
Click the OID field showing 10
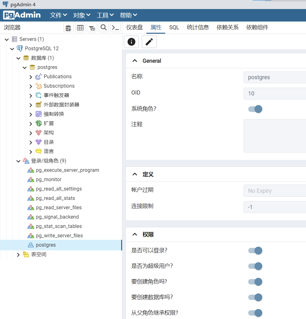(275, 94)
